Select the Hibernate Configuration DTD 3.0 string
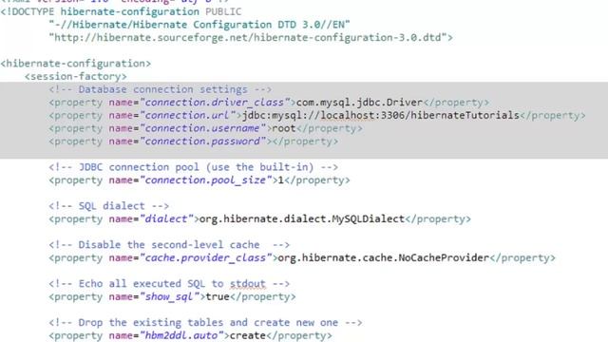This screenshot has height=342, width=608. click(199, 25)
